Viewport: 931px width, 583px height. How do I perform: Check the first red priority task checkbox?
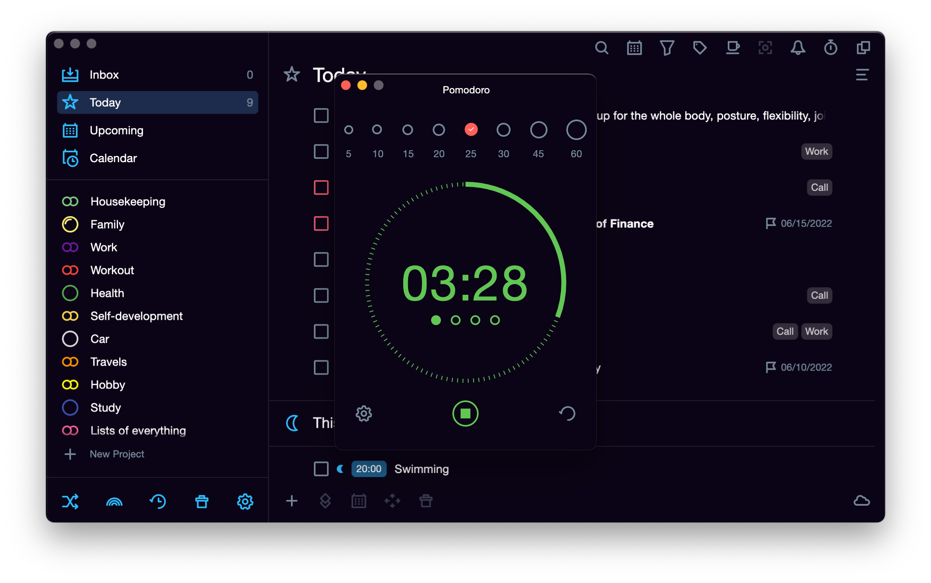click(321, 188)
